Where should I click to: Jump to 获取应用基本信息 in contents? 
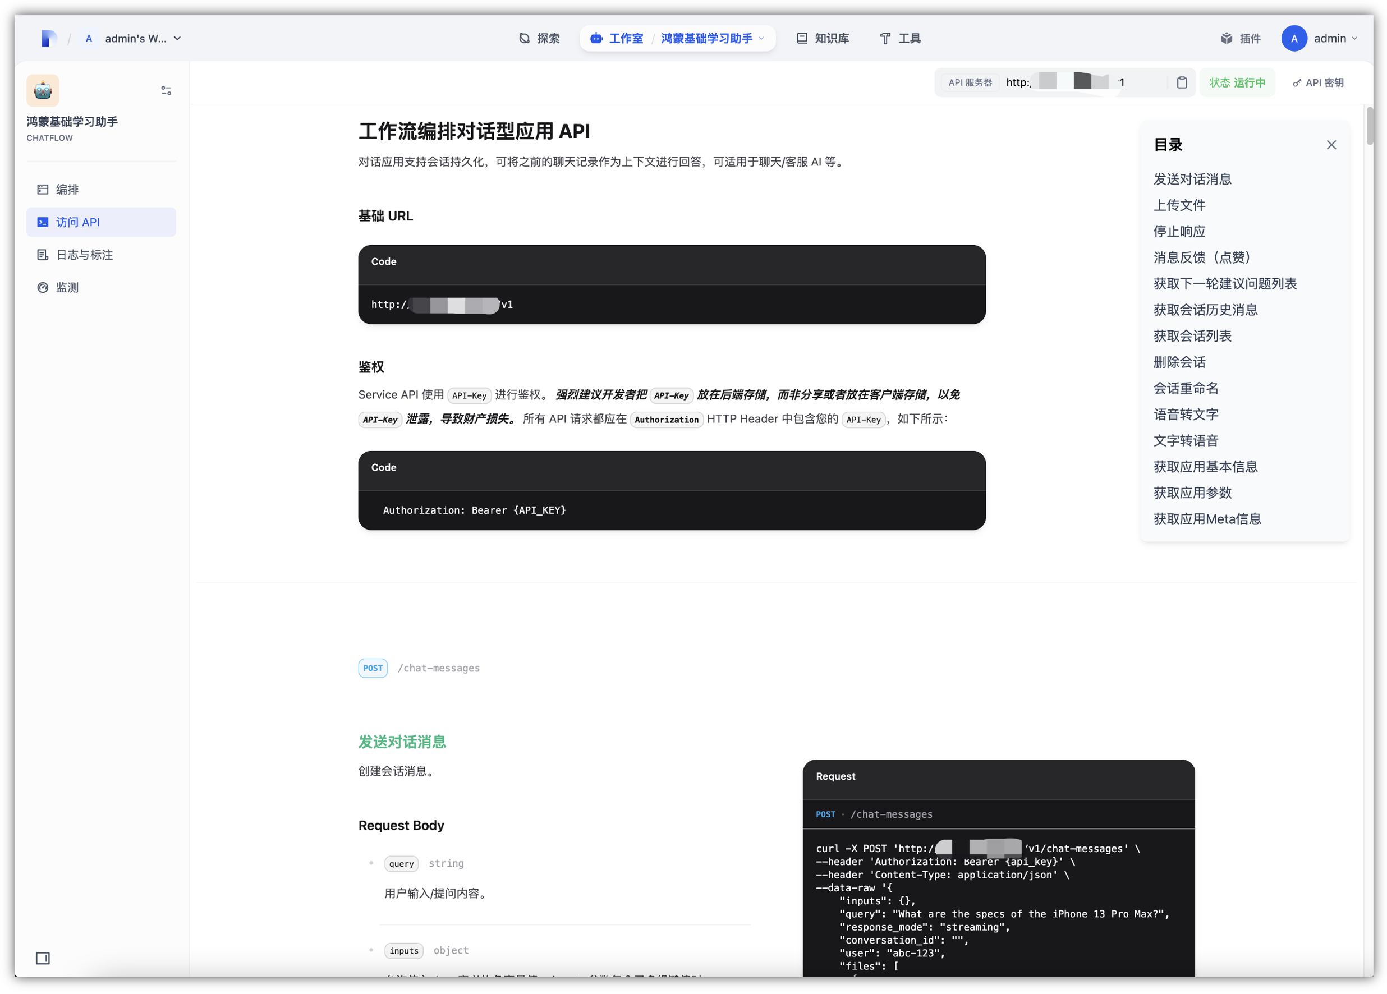tap(1205, 467)
